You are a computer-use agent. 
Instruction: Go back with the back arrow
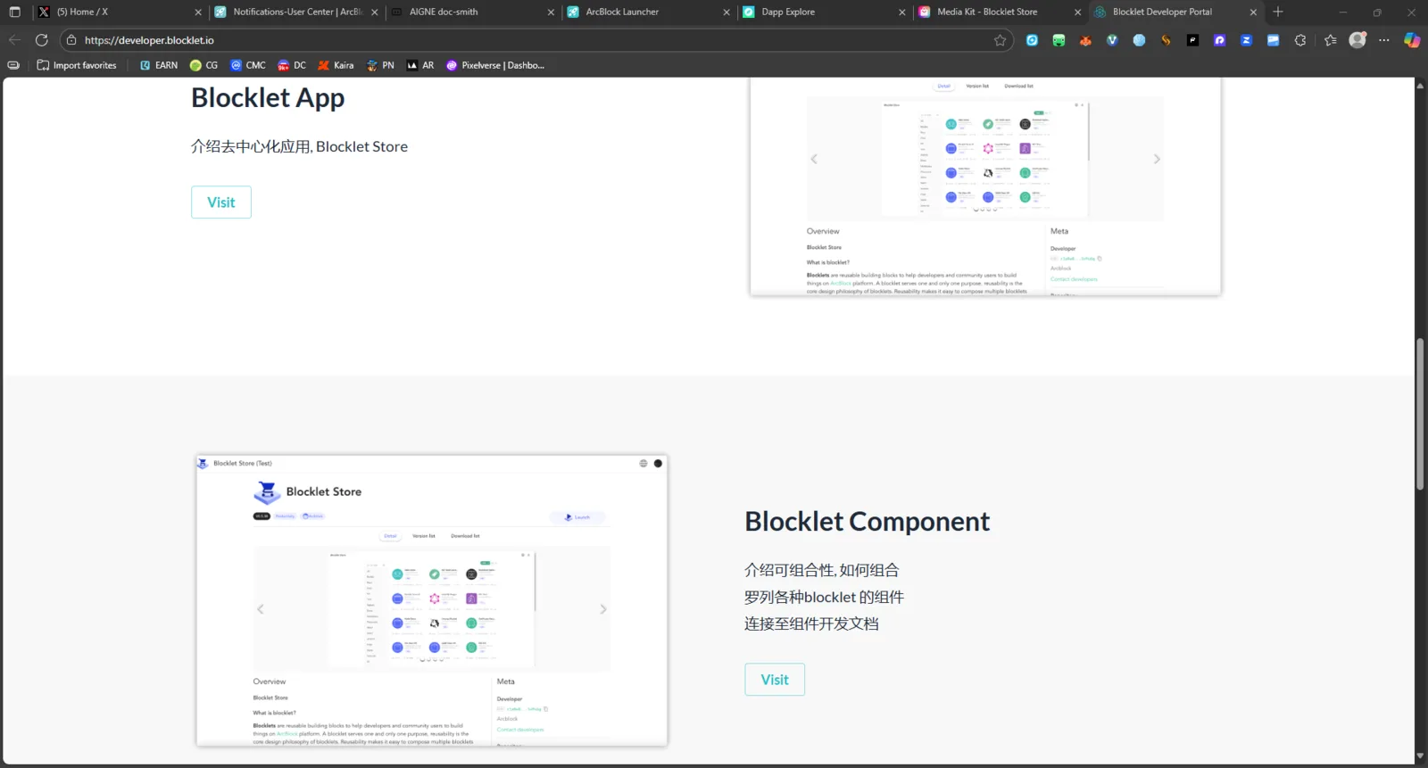(14, 40)
